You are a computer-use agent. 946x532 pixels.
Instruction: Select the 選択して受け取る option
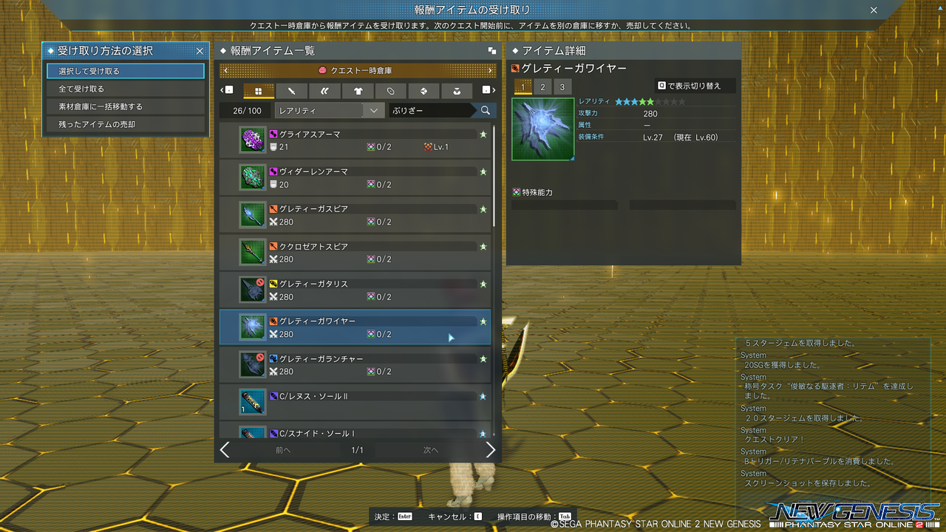[125, 71]
